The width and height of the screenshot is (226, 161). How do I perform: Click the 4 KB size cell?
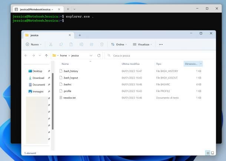(199, 84)
